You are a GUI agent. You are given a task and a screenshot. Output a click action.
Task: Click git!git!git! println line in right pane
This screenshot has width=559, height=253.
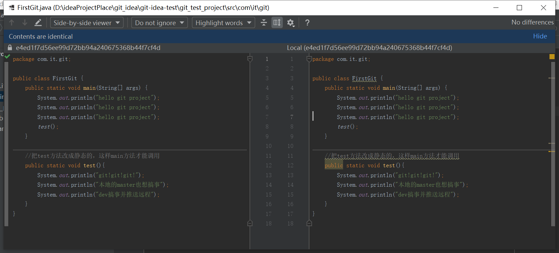tap(390, 175)
